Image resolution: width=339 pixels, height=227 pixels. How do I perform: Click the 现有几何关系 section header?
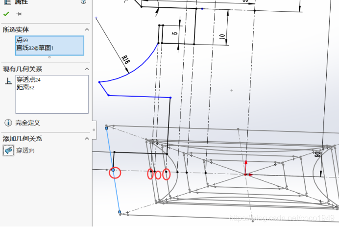pos(23,69)
